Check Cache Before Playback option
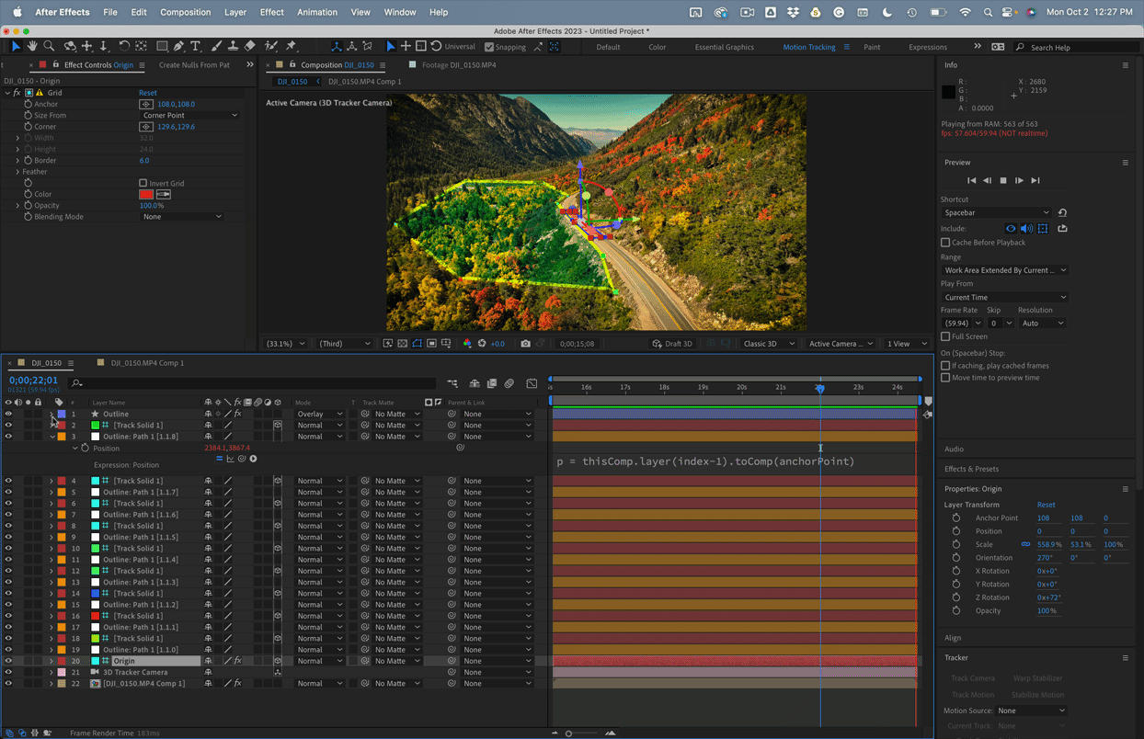1144x739 pixels. coord(945,243)
